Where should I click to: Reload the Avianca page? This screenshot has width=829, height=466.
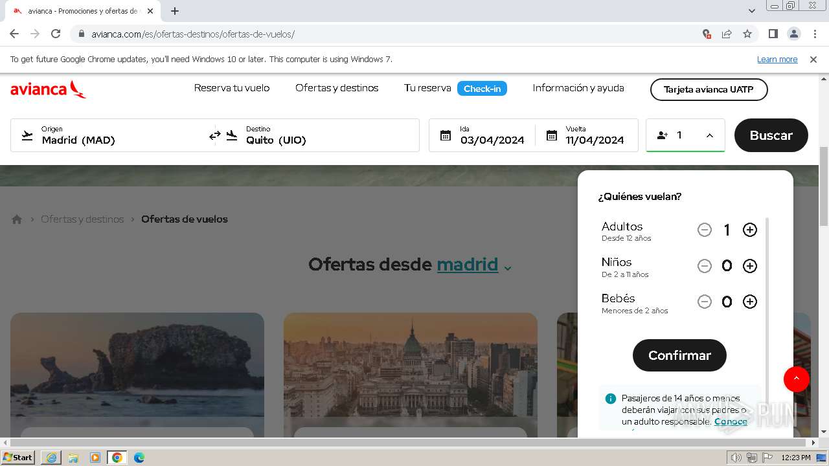pyautogui.click(x=56, y=34)
